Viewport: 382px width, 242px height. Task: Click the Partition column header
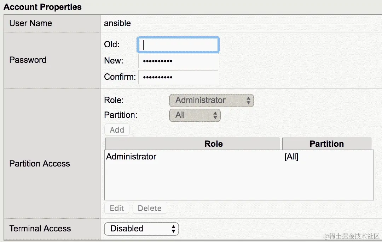coord(326,144)
